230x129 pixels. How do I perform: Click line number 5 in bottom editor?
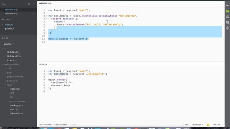pyautogui.click(x=44, y=83)
